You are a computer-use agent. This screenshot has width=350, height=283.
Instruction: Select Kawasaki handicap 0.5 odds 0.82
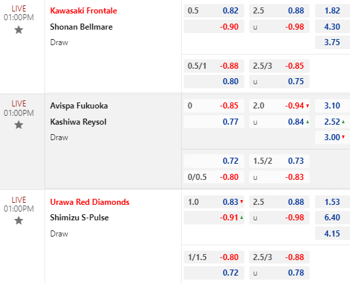point(214,11)
